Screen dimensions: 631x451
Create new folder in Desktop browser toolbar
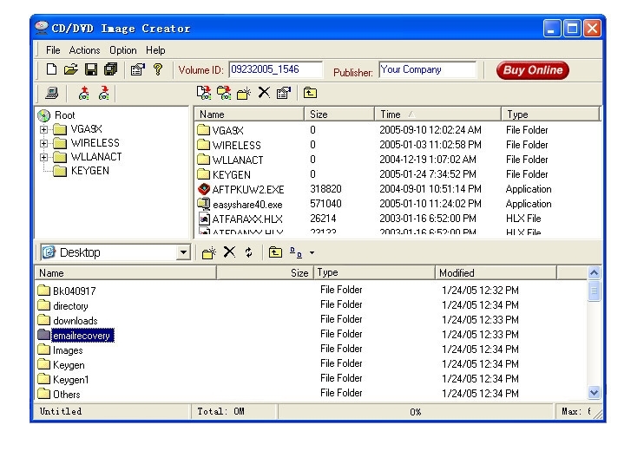coord(209,253)
